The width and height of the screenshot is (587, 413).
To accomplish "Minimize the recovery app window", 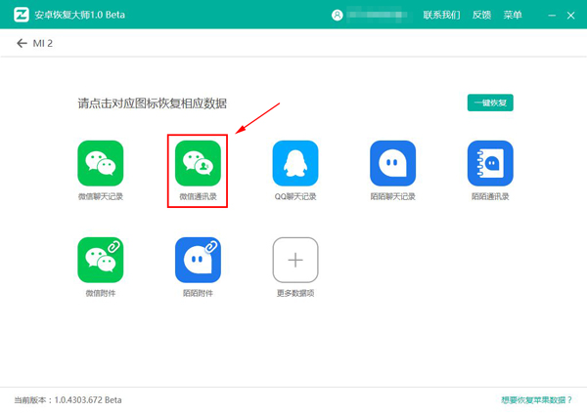I will click(552, 16).
